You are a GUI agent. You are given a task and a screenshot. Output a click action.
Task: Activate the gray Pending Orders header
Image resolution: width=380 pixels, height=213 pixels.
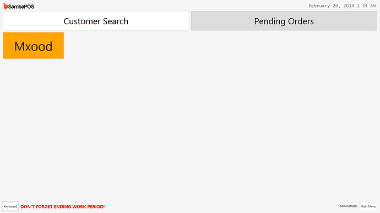[284, 21]
